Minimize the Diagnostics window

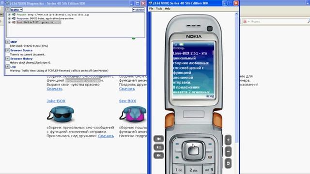tap(132, 3)
